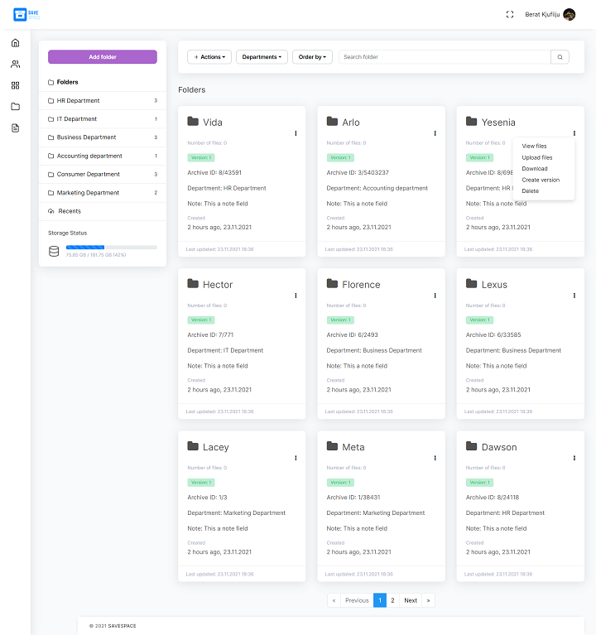Select Upload files from context menu
This screenshot has width=596, height=635.
tap(537, 157)
